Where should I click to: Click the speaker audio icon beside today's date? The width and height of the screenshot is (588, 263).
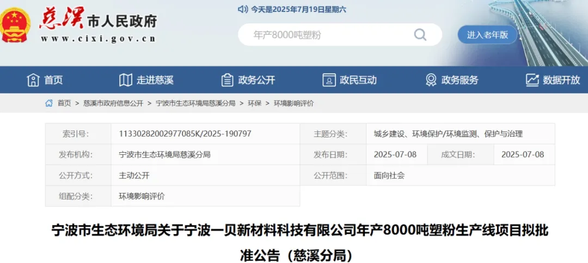pos(243,9)
